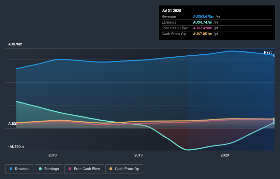Click the AU$63.670m revenue value
Viewport: 280px width, 179px height.
click(x=204, y=16)
